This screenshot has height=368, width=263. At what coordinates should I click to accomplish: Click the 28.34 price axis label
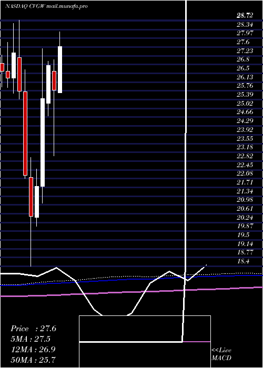pos(245,24)
